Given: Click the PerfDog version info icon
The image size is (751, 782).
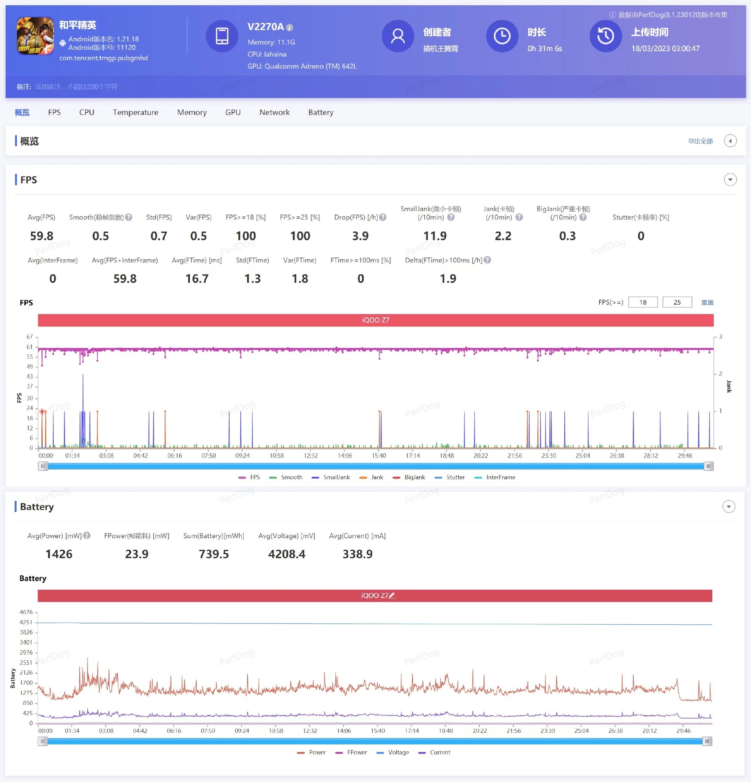Looking at the screenshot, I should point(612,15).
